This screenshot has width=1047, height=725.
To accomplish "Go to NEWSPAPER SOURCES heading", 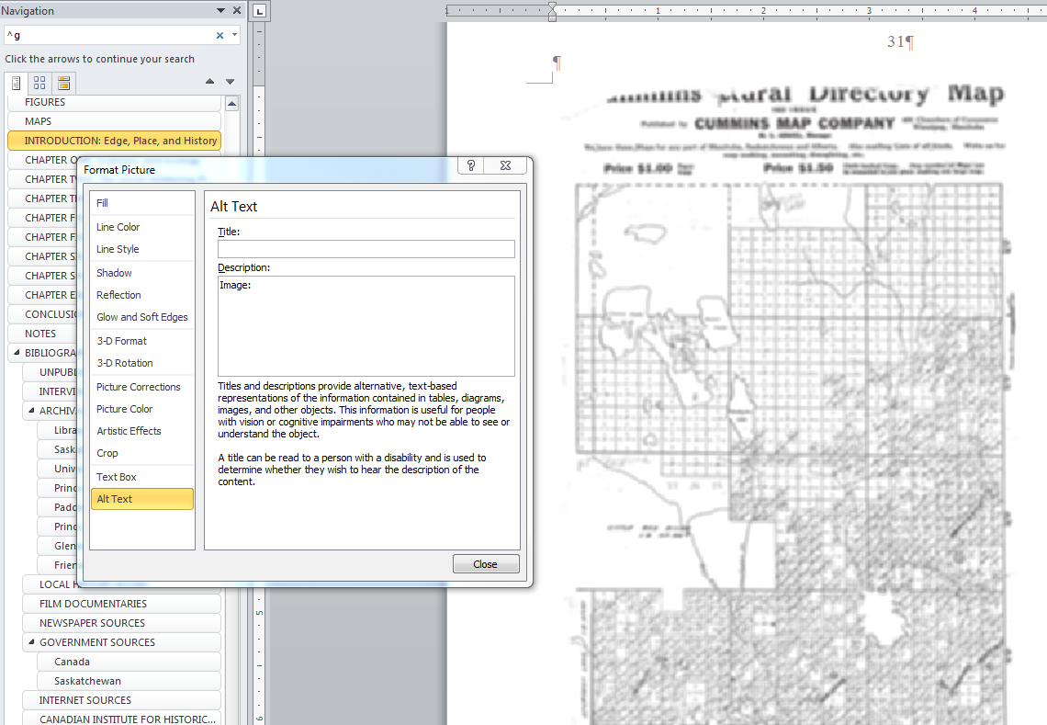I will 121,623.
